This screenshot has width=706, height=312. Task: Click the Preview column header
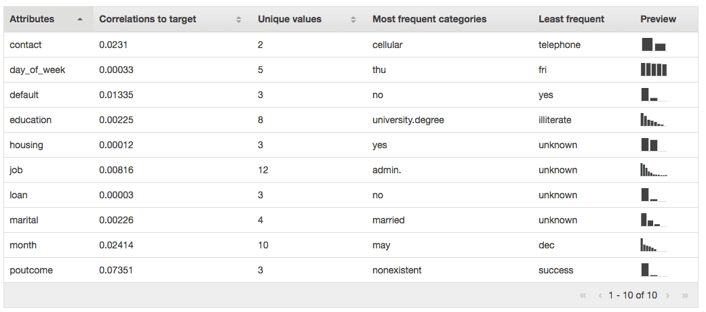coord(658,20)
